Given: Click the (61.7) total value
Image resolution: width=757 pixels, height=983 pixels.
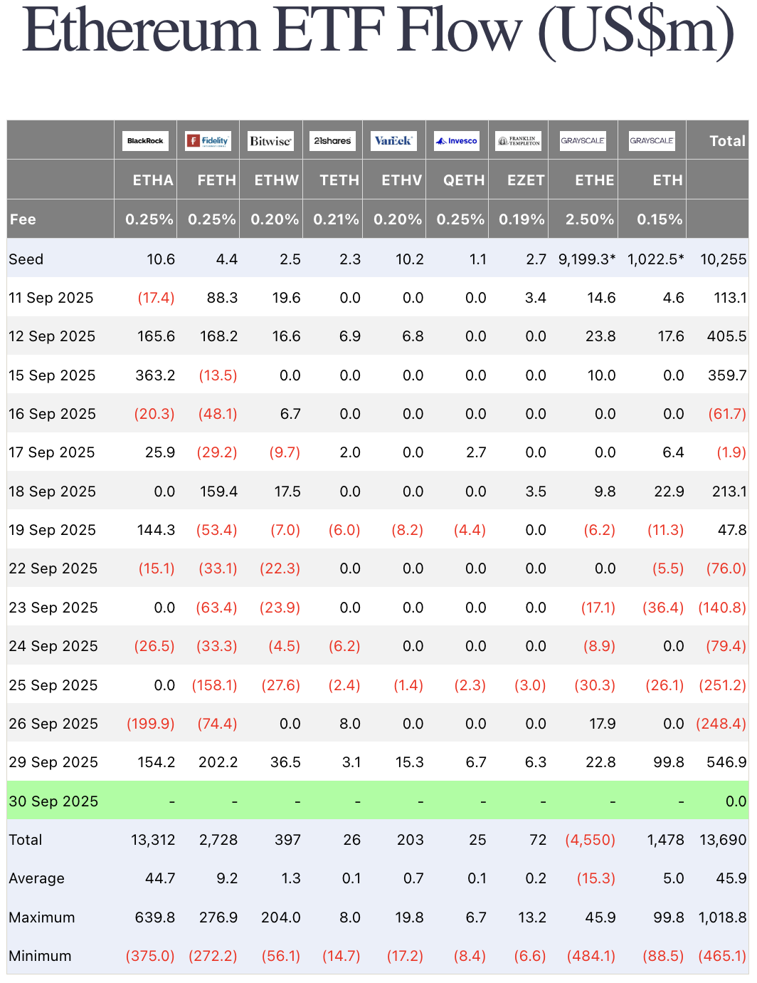Looking at the screenshot, I should pyautogui.click(x=727, y=414).
